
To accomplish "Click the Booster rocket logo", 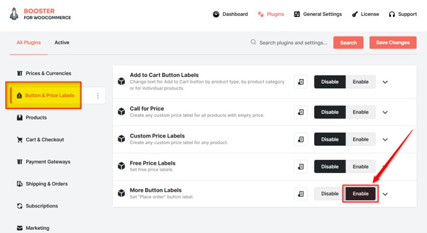I will [x=14, y=14].
